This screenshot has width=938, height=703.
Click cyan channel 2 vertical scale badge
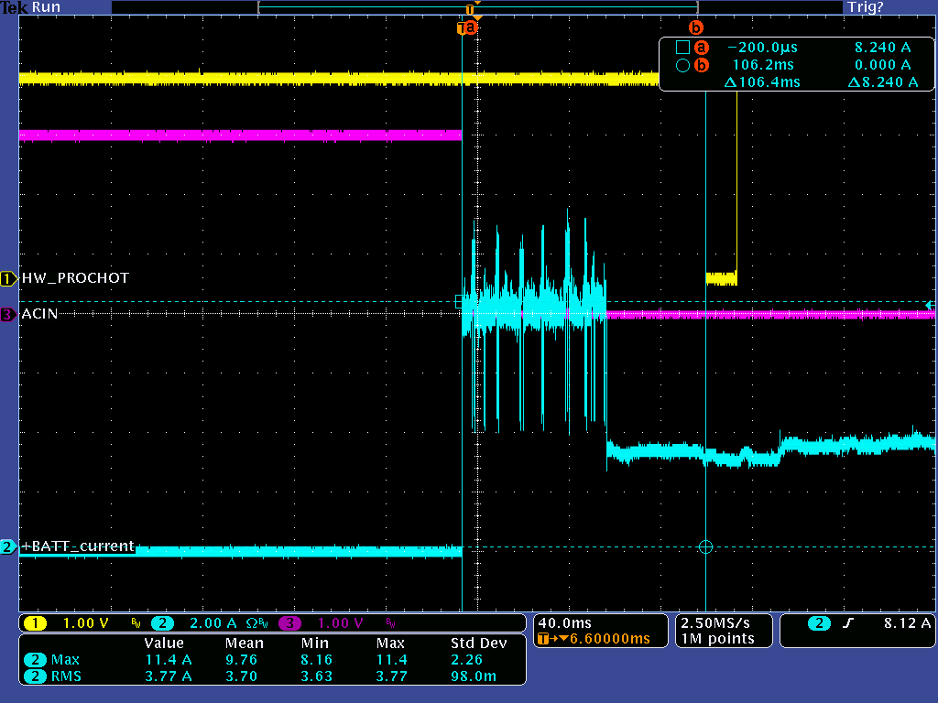[162, 623]
